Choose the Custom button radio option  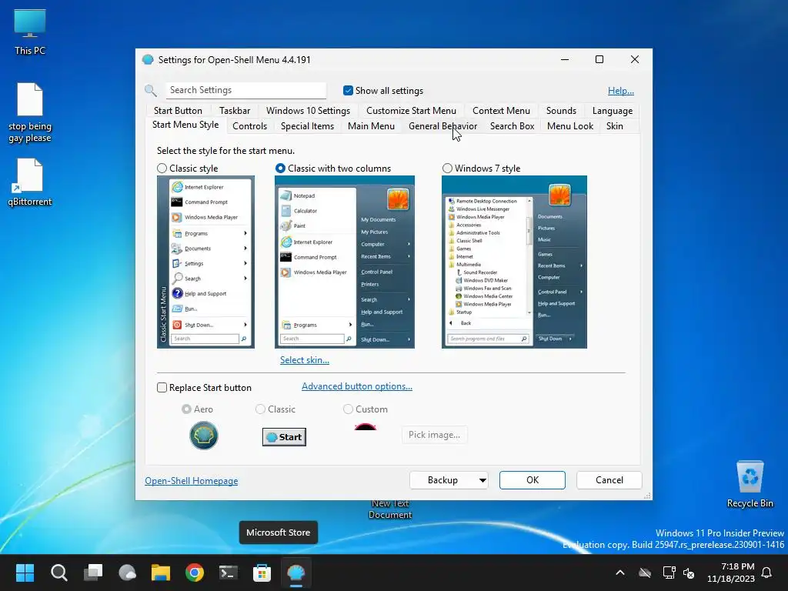(348, 409)
